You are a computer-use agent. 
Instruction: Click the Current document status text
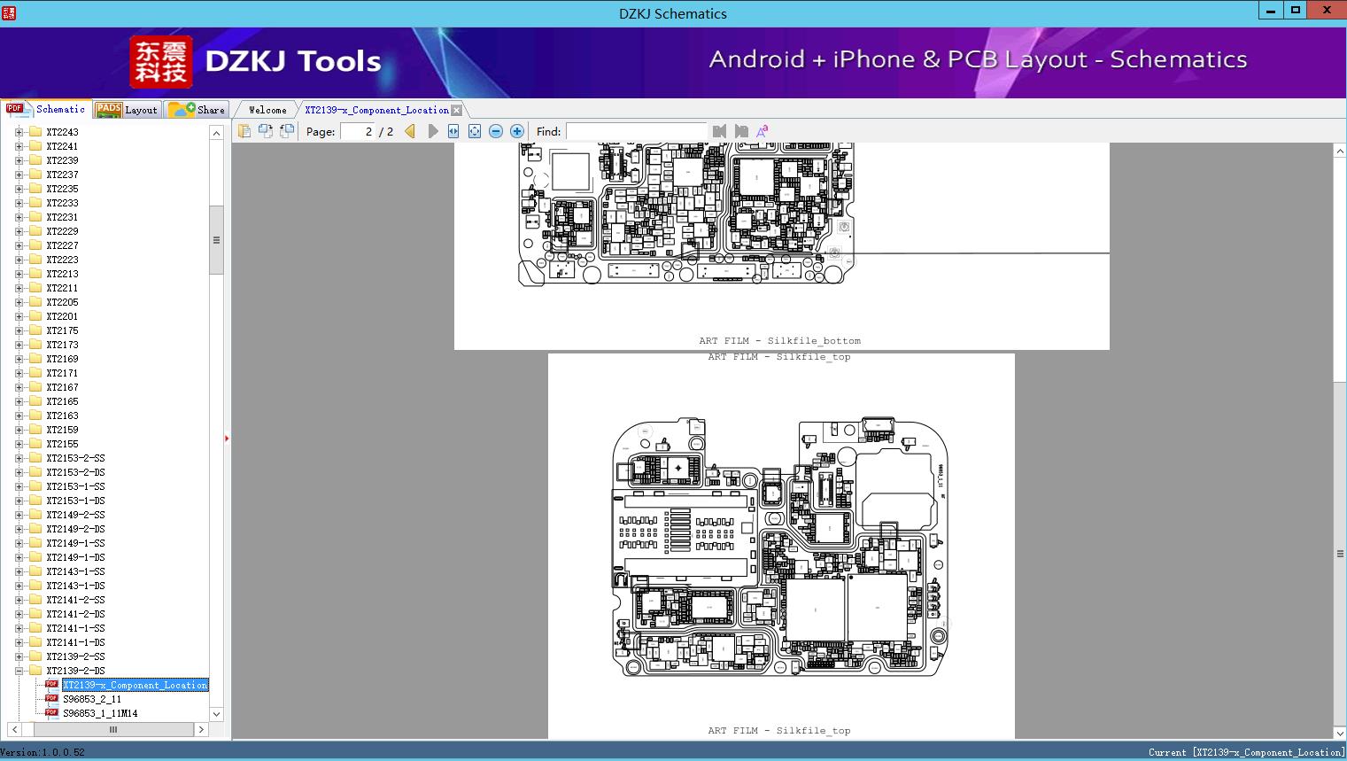coord(1246,752)
